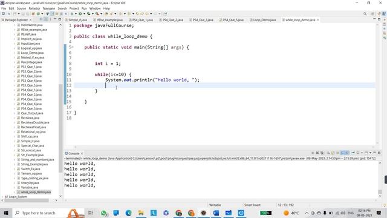
Task: Click the Coverage run toolbar icon
Action: 88,14
